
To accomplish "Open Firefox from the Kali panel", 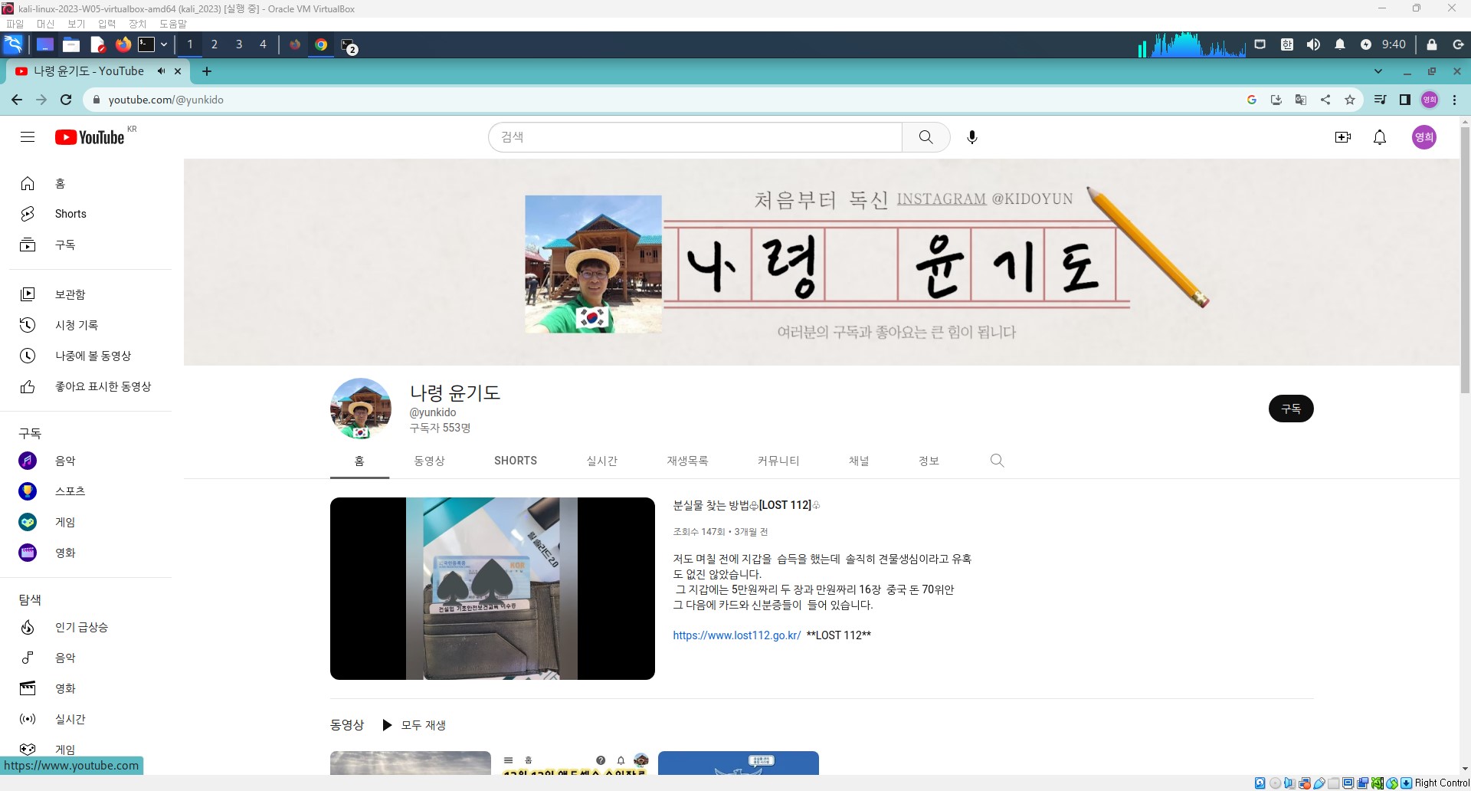I will click(123, 44).
